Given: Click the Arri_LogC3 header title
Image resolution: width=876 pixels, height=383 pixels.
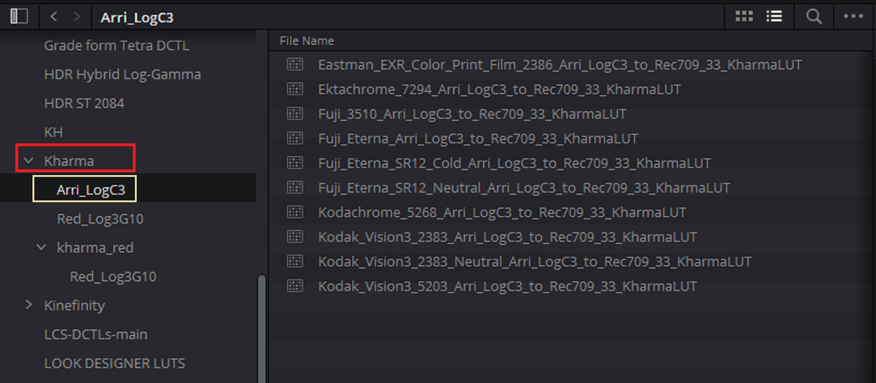Looking at the screenshot, I should (137, 17).
